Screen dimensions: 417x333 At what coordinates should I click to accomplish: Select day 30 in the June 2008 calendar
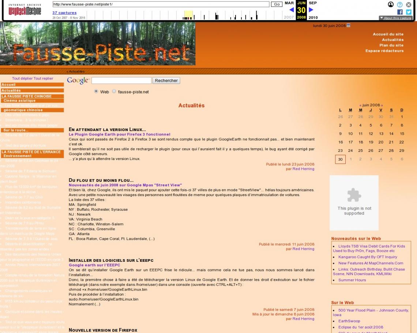coord(341,159)
